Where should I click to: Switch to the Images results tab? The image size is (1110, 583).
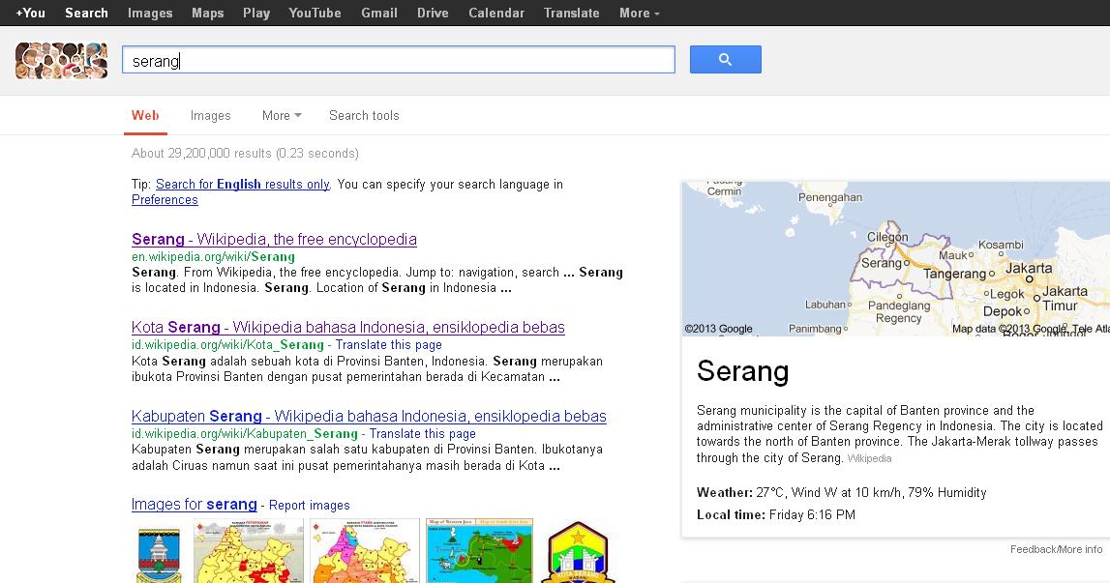(x=210, y=115)
